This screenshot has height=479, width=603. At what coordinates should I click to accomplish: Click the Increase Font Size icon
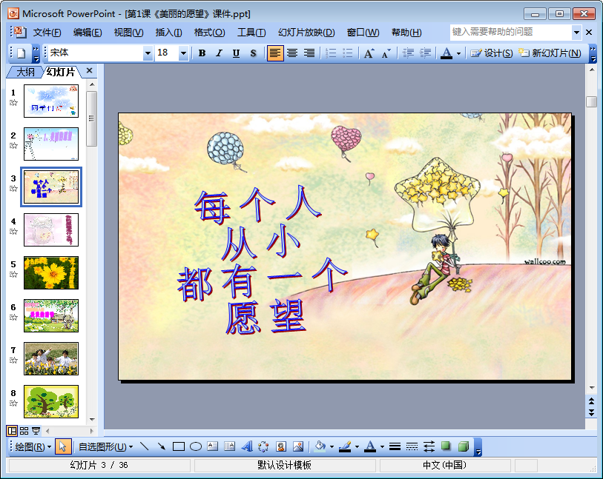[x=368, y=53]
